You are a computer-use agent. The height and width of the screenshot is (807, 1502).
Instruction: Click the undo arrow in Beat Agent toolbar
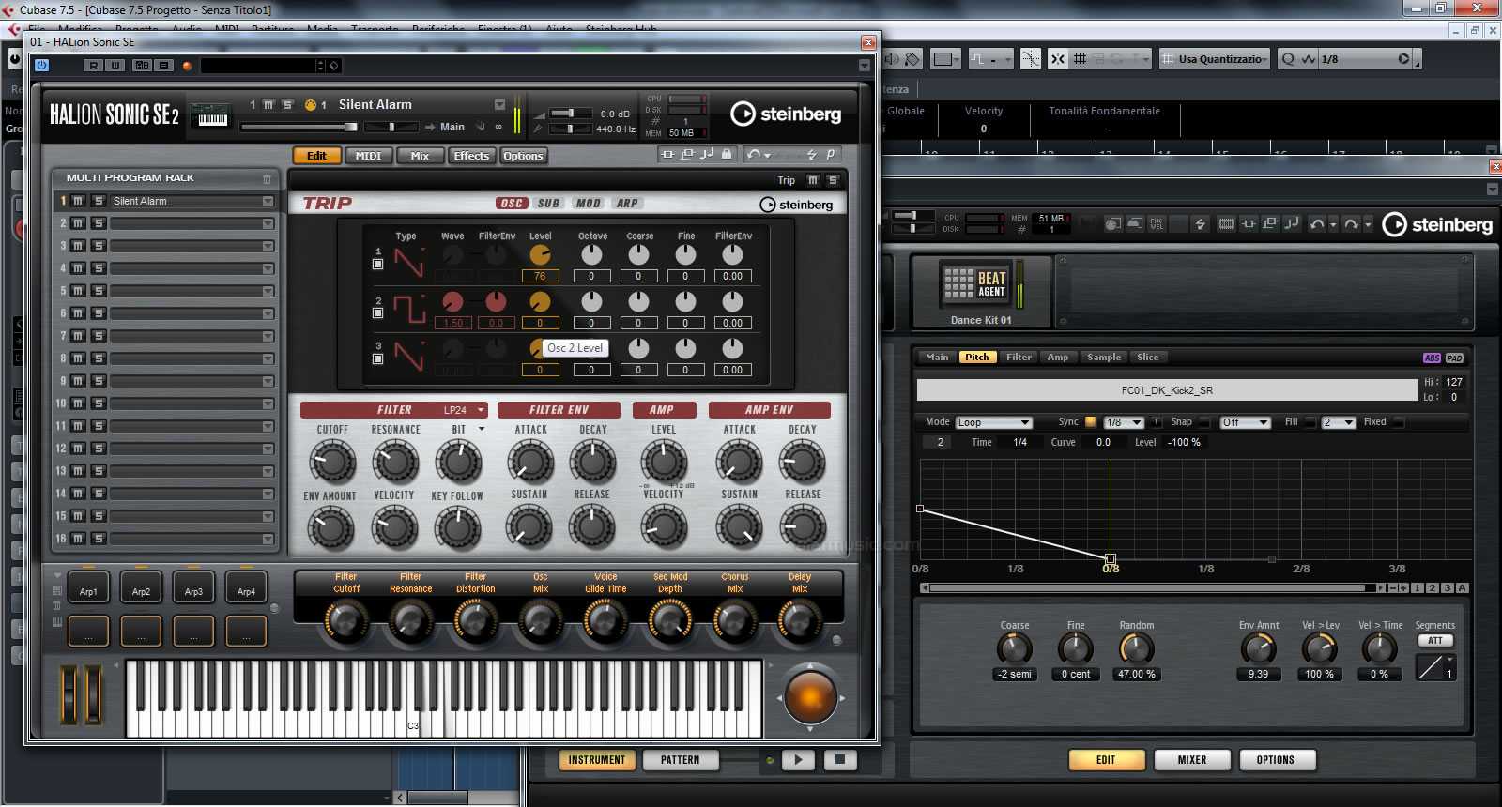tap(1317, 223)
